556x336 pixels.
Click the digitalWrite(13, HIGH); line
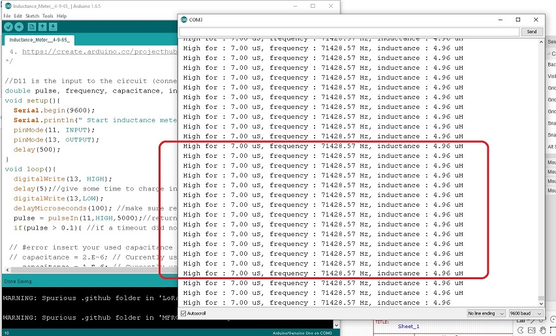pos(63,179)
